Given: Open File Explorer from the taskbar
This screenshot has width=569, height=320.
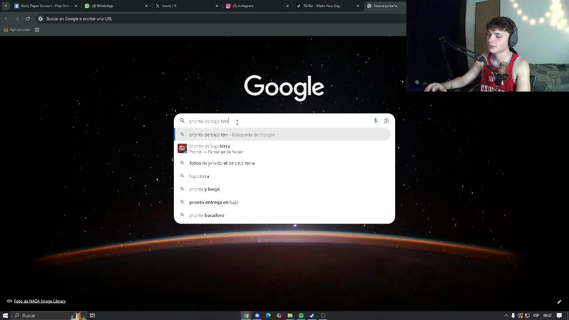Looking at the screenshot, I should [290, 316].
